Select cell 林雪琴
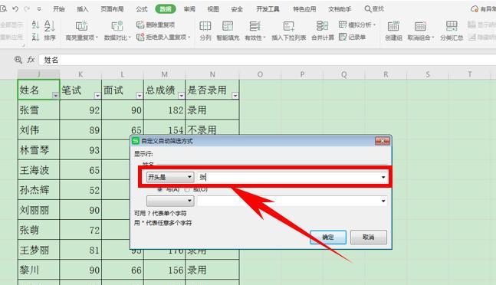This screenshot has height=285, width=496. pyautogui.click(x=38, y=150)
